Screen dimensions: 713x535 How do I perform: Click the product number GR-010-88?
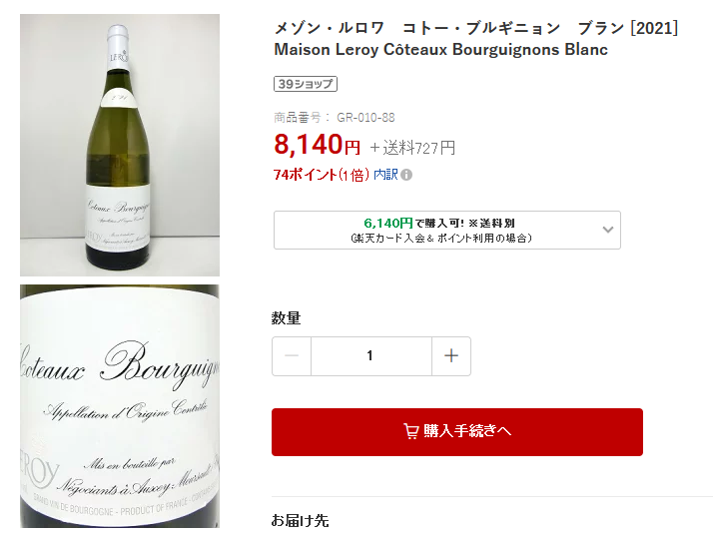coord(365,117)
